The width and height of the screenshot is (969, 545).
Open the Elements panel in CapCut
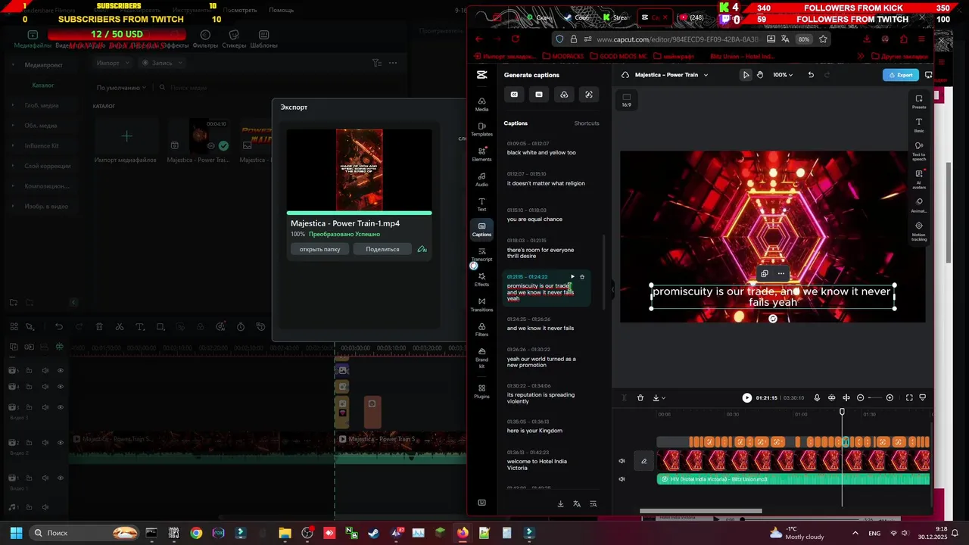(x=481, y=154)
